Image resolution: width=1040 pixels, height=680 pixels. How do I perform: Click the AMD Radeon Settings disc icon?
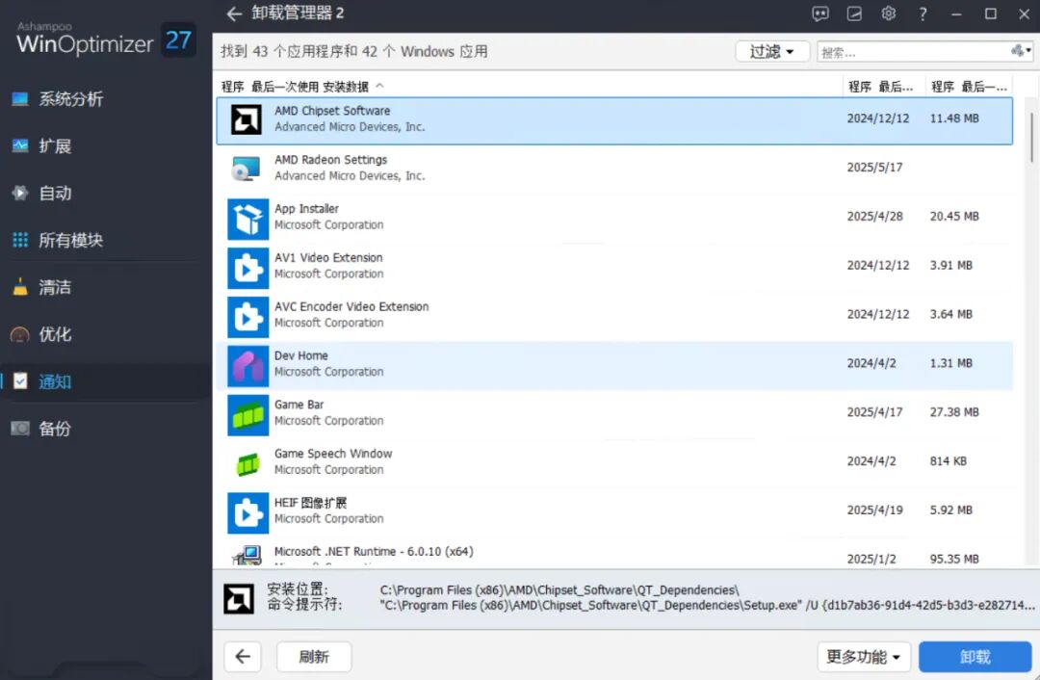pyautogui.click(x=247, y=169)
